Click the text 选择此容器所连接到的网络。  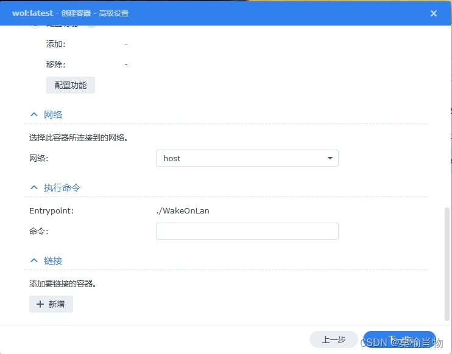(x=79, y=137)
